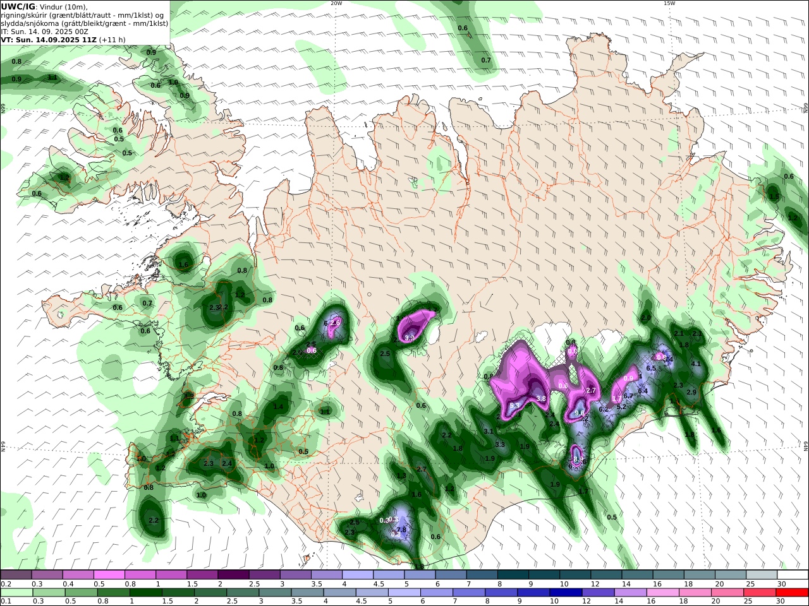809x606 pixels.
Task: Select the 3.8 value in the pink area
Action: pos(541,398)
